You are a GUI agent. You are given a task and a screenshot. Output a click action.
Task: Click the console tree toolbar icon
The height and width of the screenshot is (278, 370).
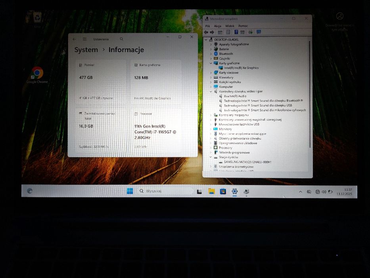coord(220,32)
